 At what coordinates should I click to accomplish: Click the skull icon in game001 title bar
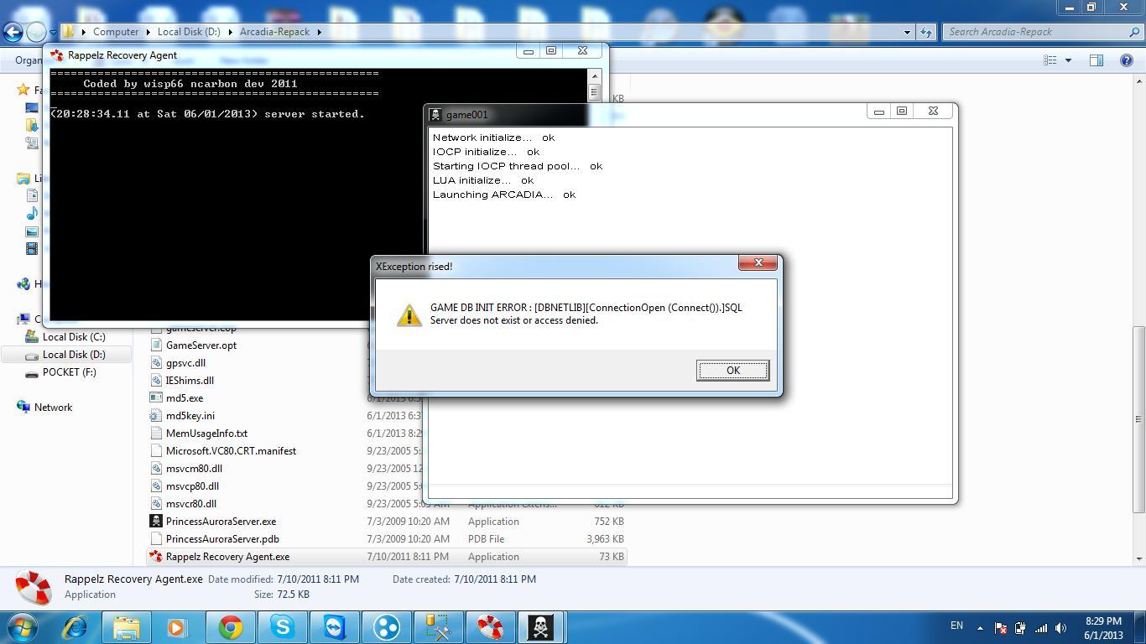(x=435, y=115)
